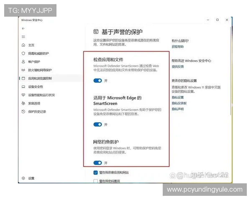Click the 主页 home icon
251x200 pixels.
coord(23,45)
